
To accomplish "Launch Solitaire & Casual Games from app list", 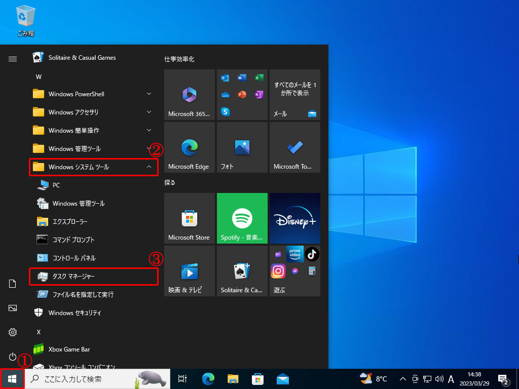I will pyautogui.click(x=94, y=58).
